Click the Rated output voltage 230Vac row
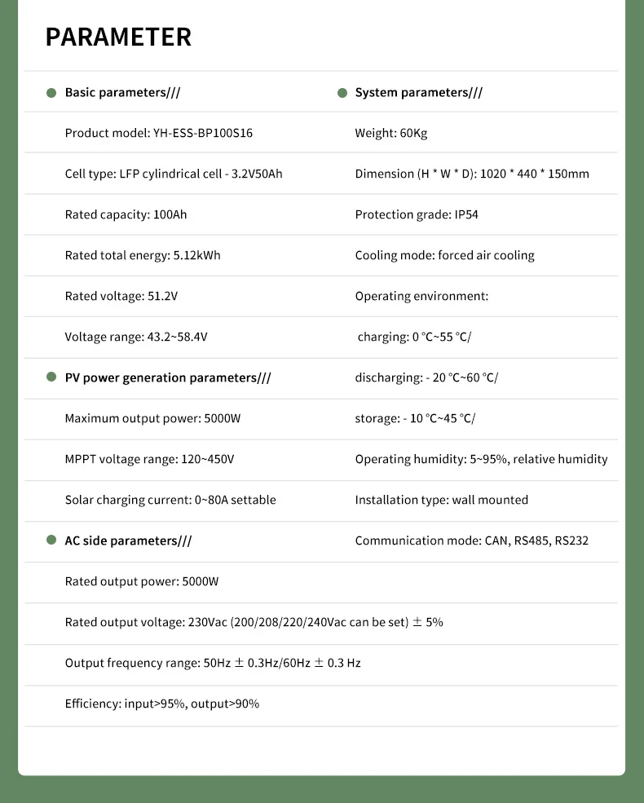This screenshot has height=803, width=644. tap(254, 623)
